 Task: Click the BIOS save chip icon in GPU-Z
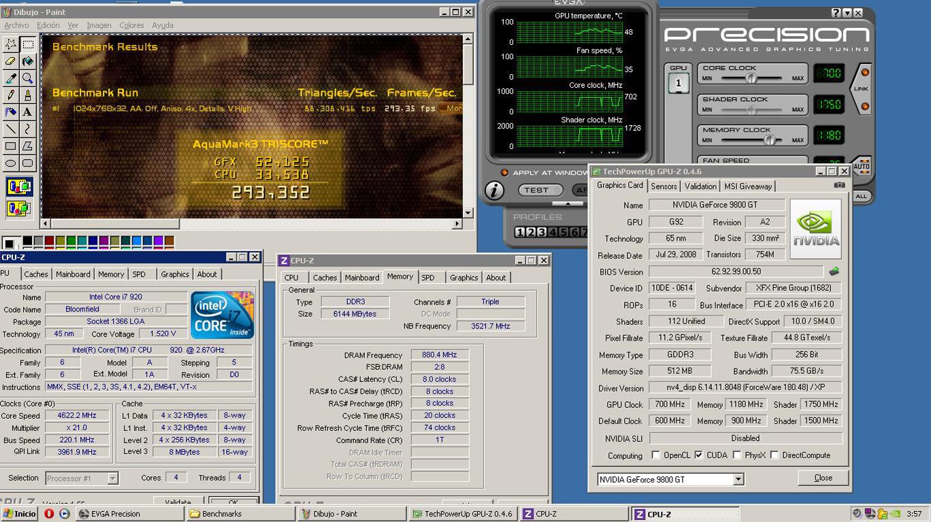[x=834, y=271]
